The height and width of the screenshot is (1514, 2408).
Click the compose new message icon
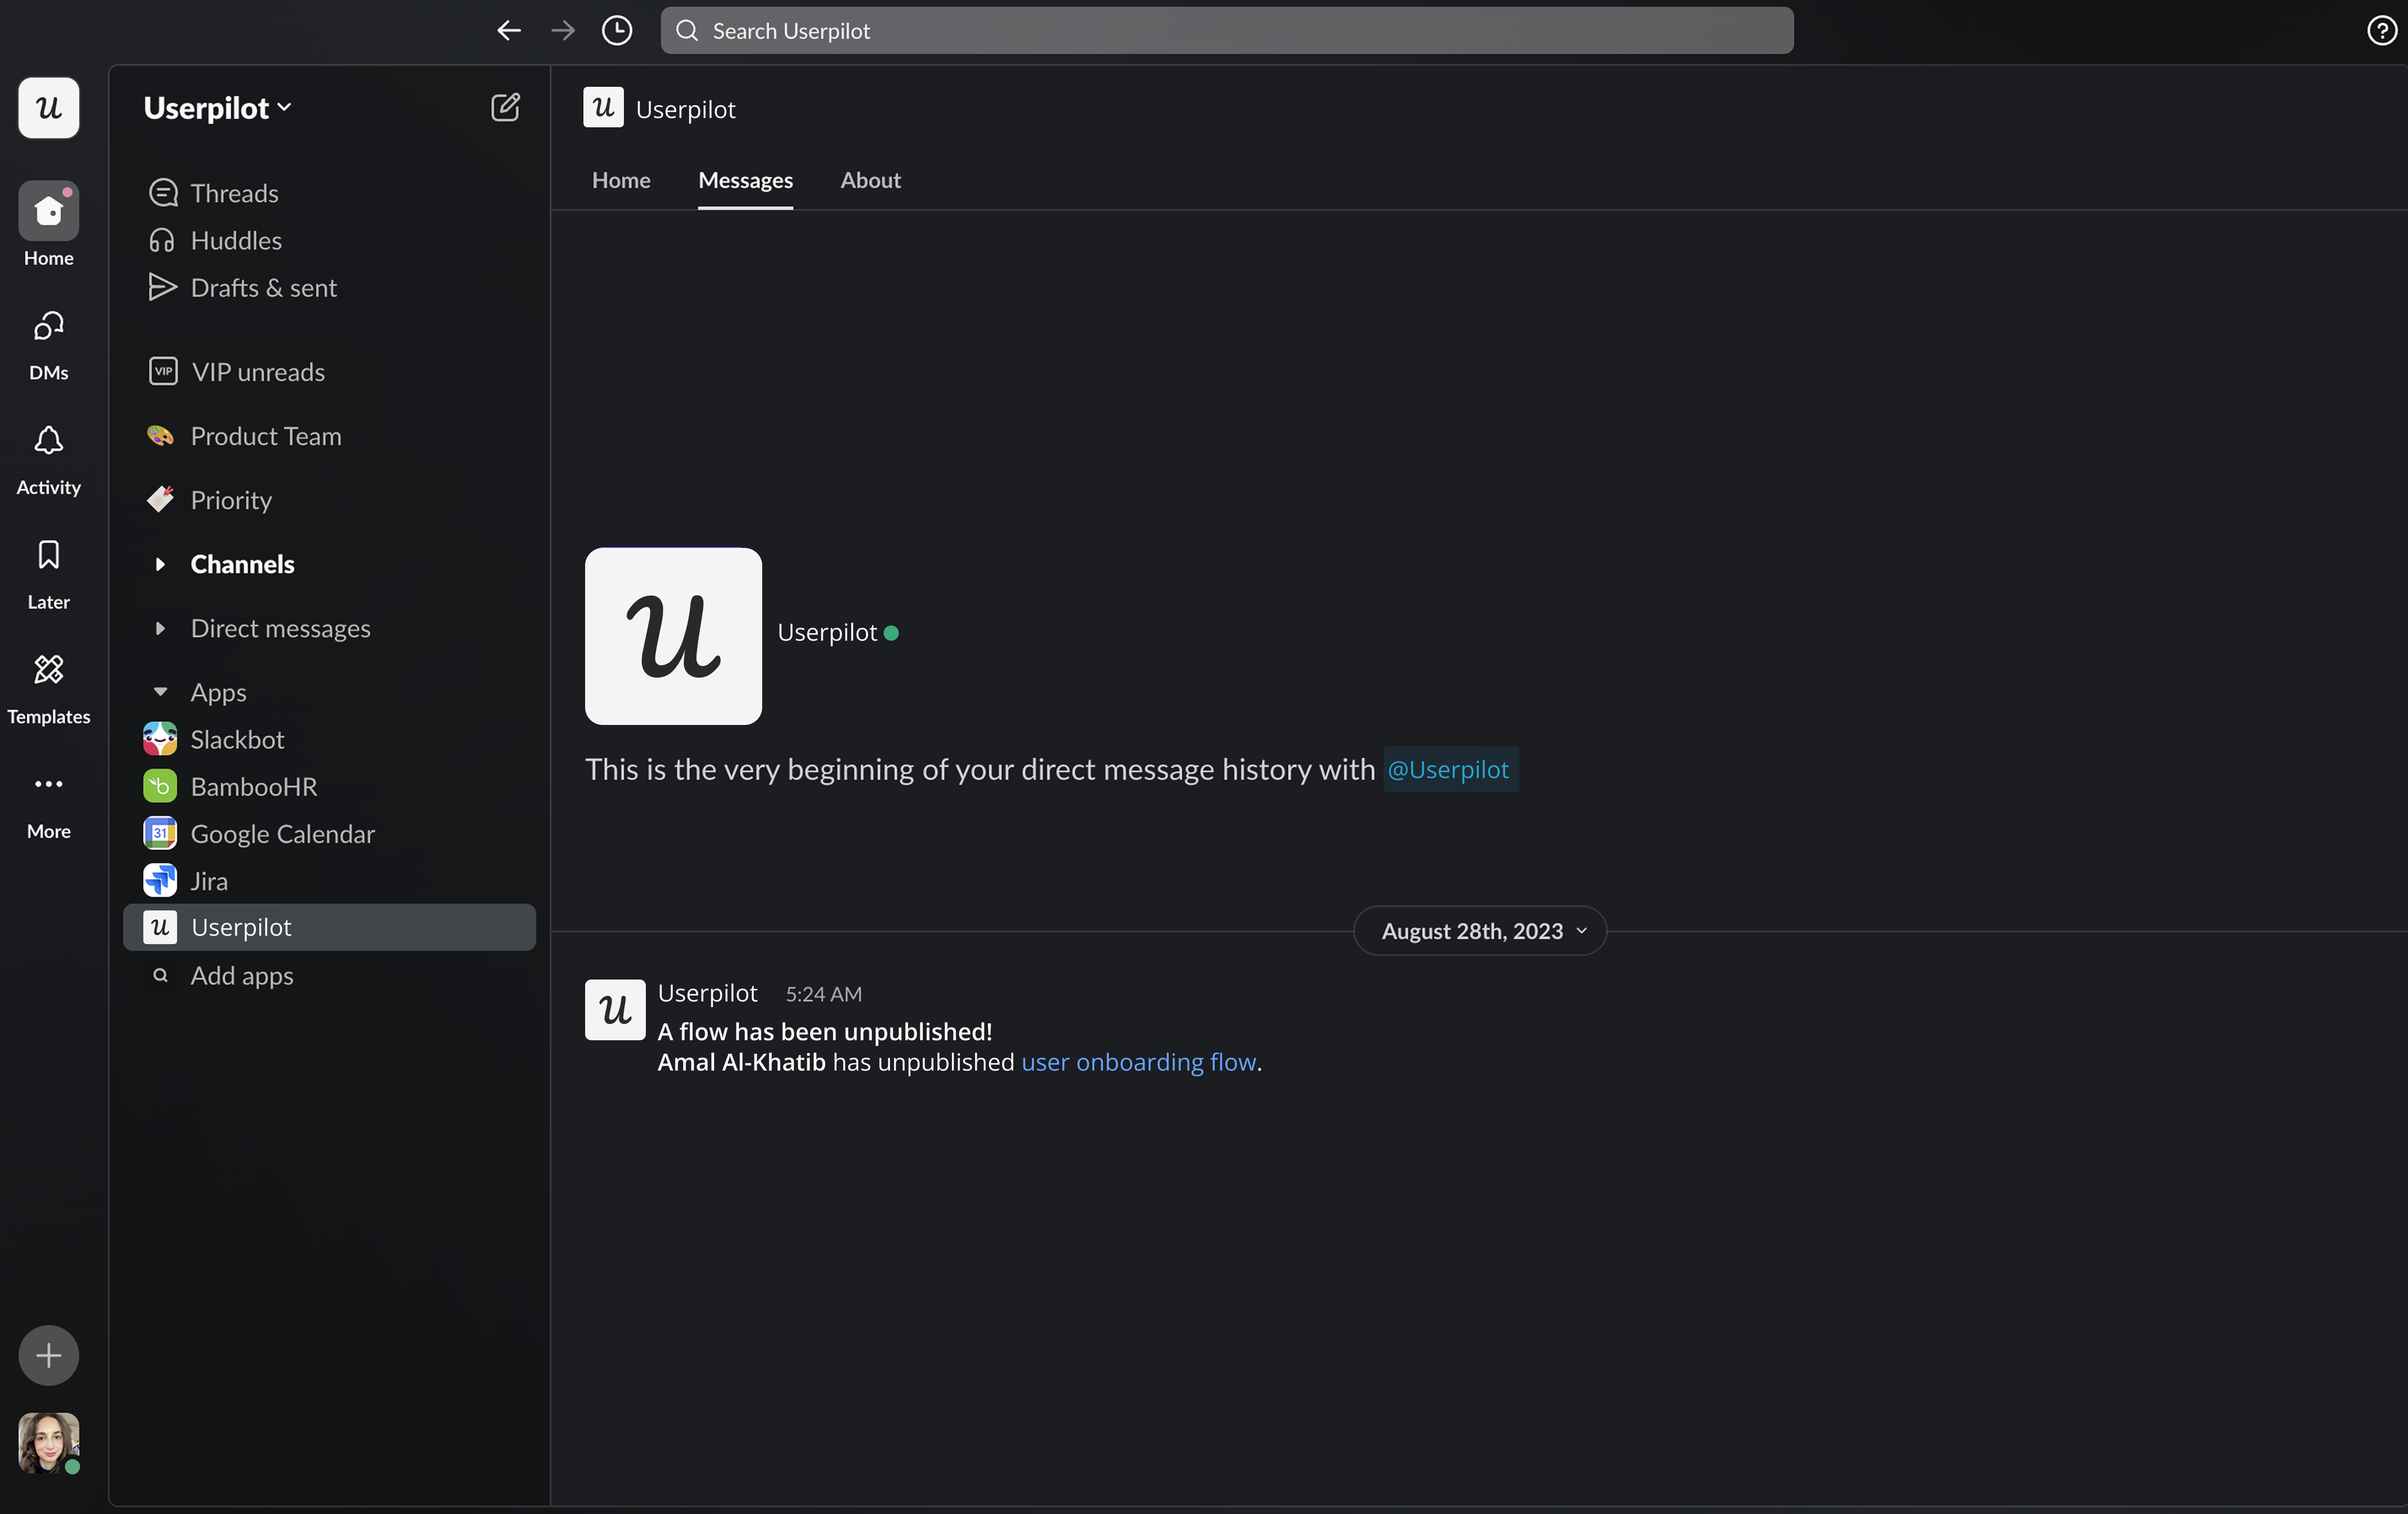pyautogui.click(x=505, y=107)
